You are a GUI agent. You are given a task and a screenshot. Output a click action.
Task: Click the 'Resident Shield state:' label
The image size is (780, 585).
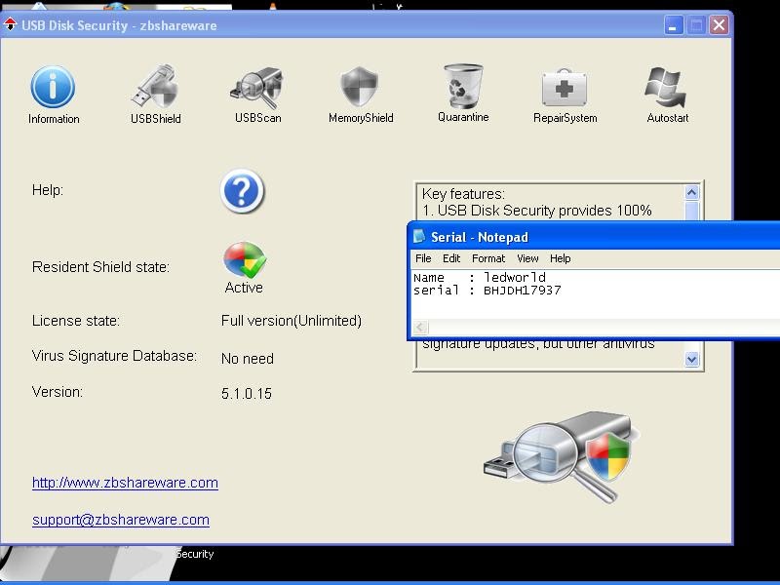pyautogui.click(x=100, y=267)
